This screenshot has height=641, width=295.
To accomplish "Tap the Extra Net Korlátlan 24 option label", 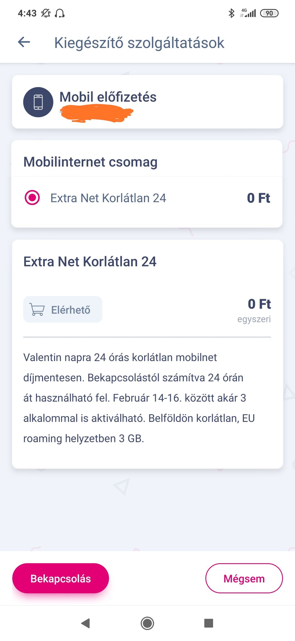I will tap(108, 198).
